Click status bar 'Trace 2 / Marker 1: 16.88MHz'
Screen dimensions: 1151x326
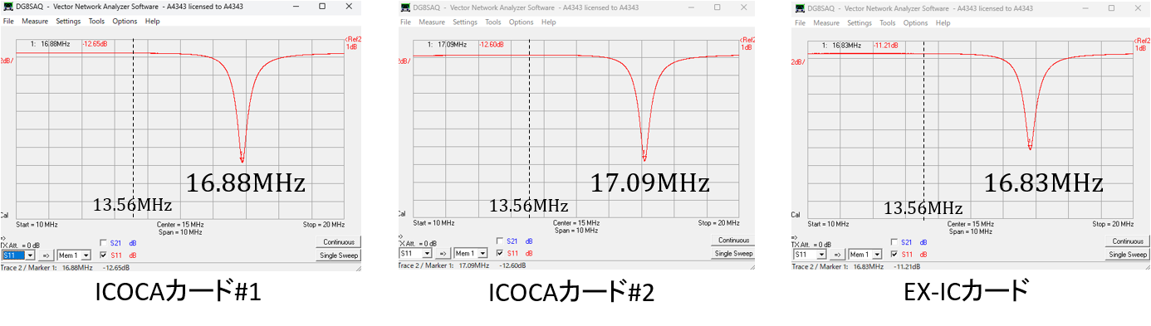(x=46, y=267)
